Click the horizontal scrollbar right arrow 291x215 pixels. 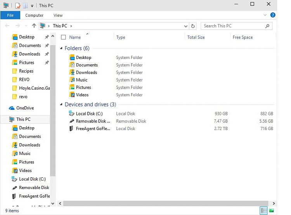274,203
